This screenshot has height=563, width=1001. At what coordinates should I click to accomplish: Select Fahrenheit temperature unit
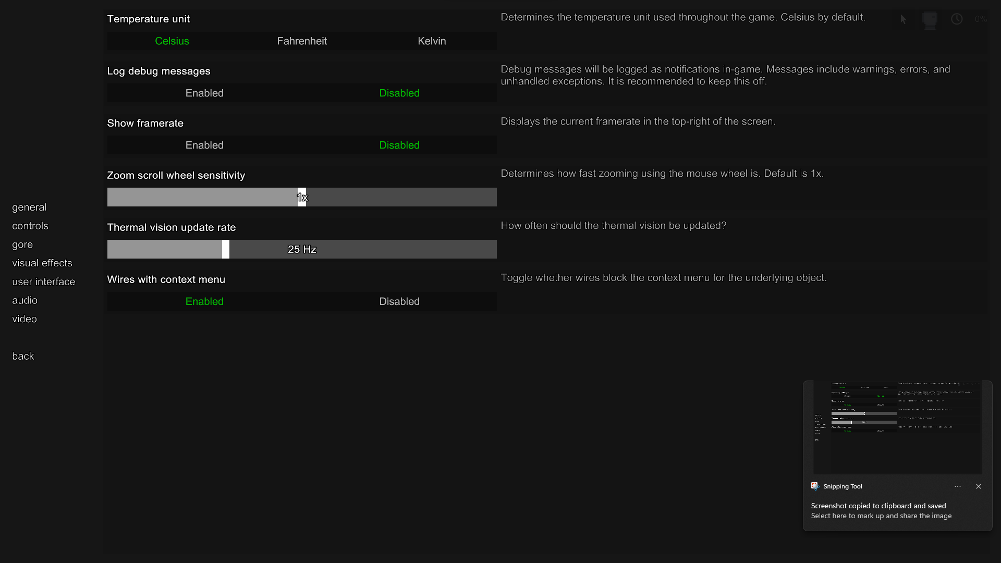302,41
